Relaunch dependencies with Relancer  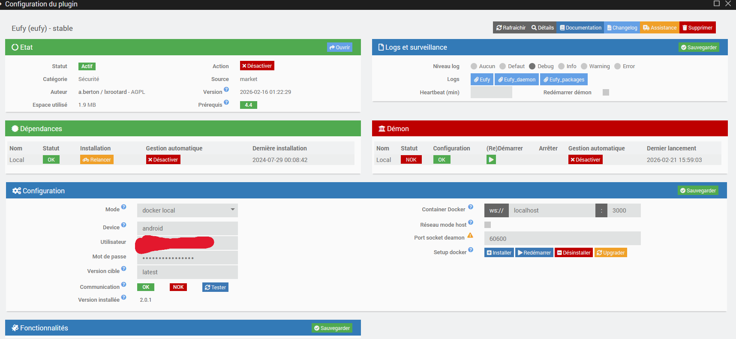click(x=97, y=160)
